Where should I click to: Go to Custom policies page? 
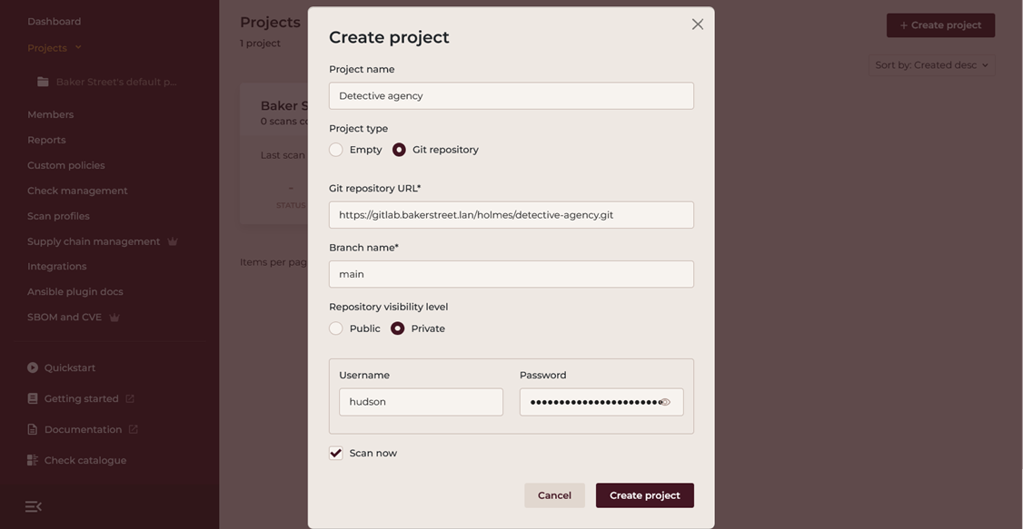pyautogui.click(x=65, y=165)
